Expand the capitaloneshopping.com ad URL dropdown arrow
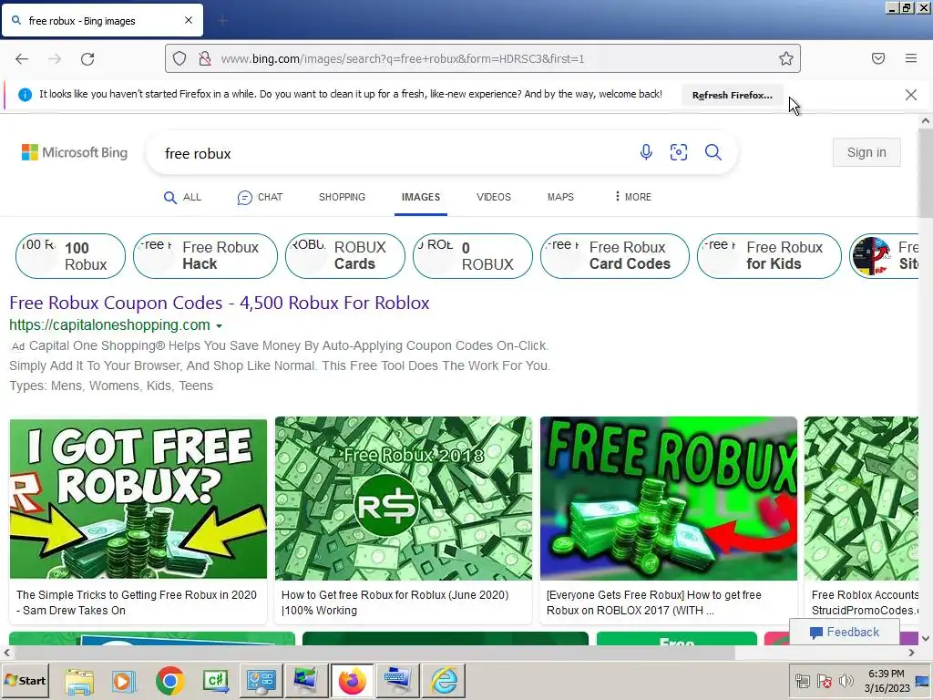Screen dimensions: 933x700 [x=219, y=326]
